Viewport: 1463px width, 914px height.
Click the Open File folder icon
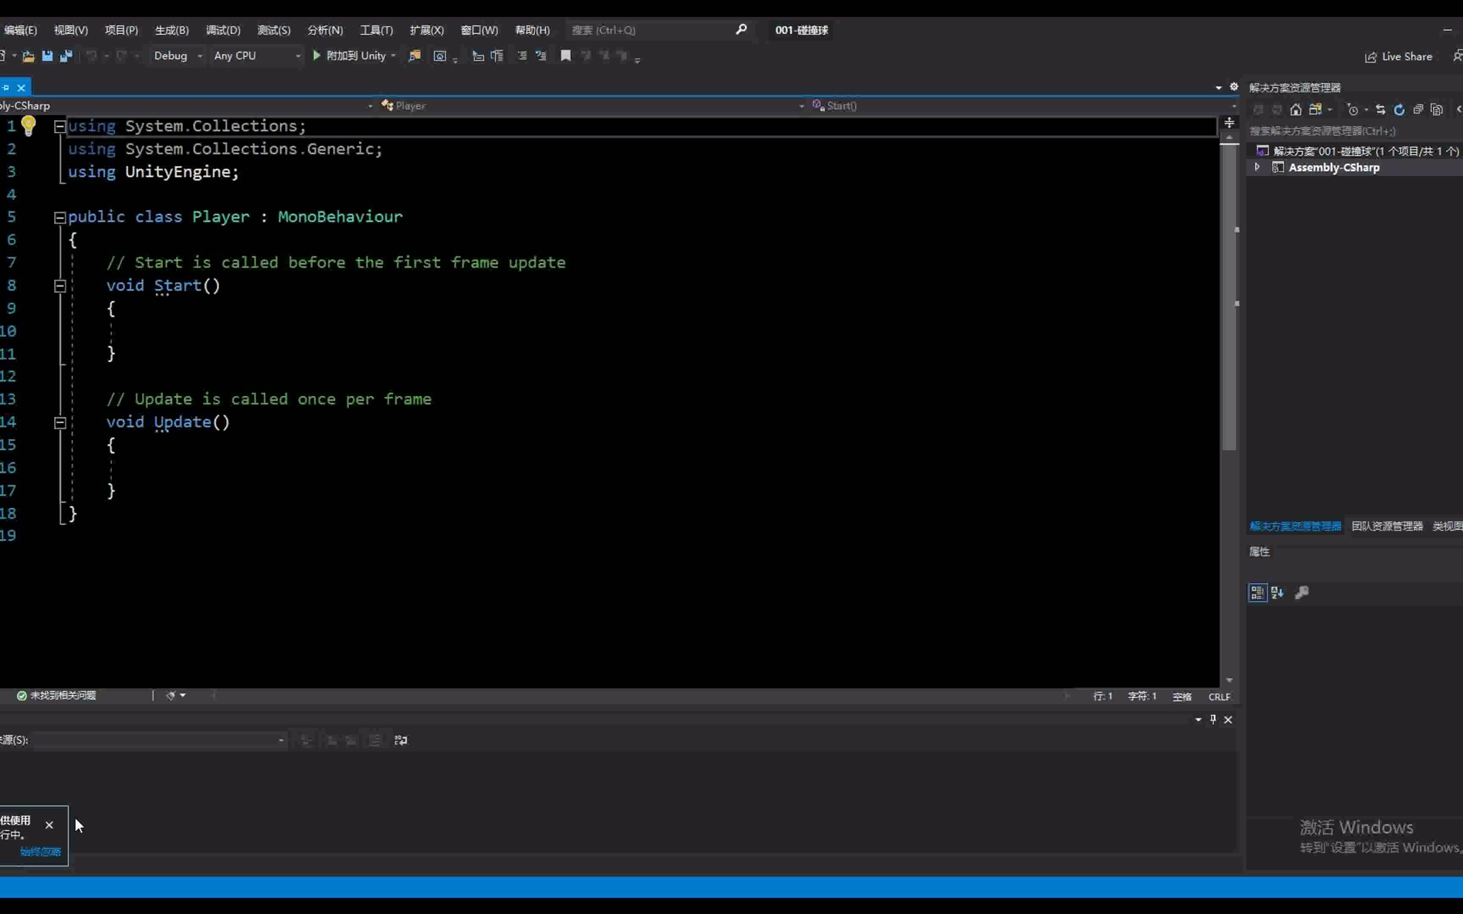[28, 55]
